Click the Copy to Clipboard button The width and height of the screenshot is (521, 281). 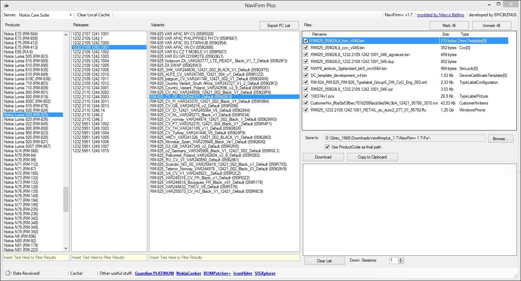(x=373, y=157)
